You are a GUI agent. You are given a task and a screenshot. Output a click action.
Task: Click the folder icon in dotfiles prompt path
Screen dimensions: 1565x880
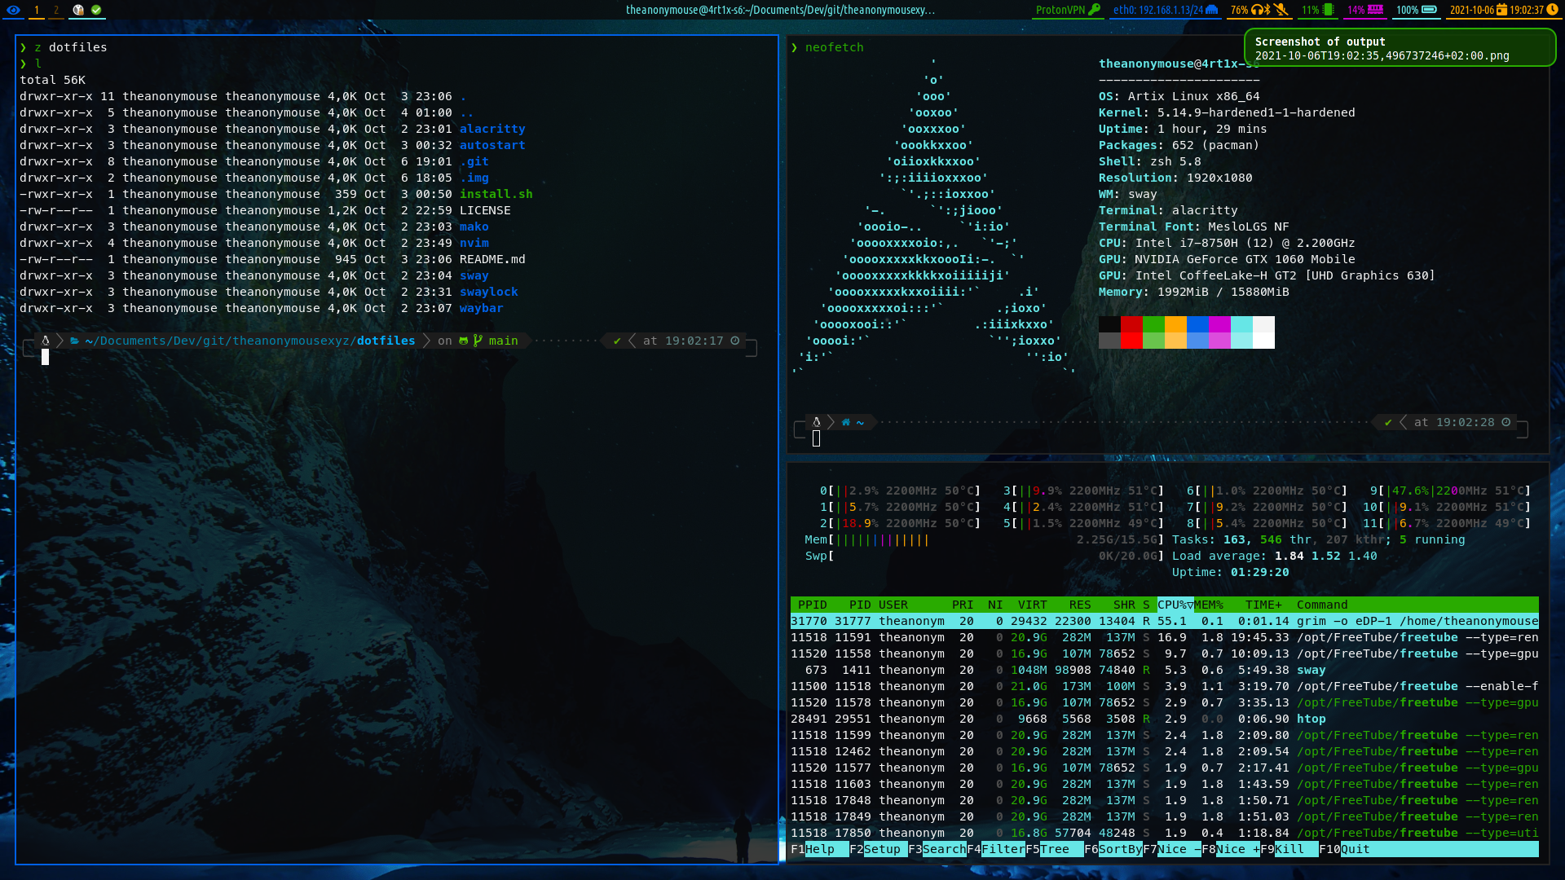[74, 341]
